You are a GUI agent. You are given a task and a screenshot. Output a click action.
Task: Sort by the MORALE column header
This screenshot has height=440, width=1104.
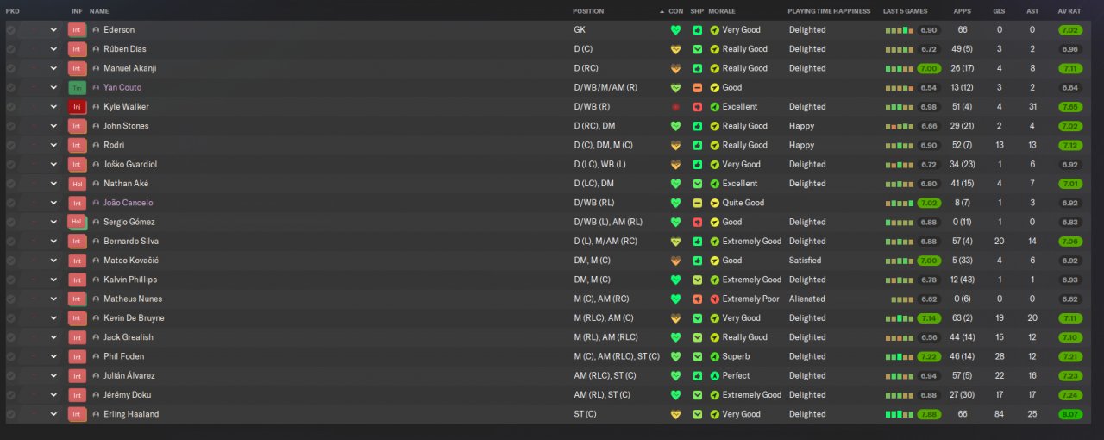[721, 11]
